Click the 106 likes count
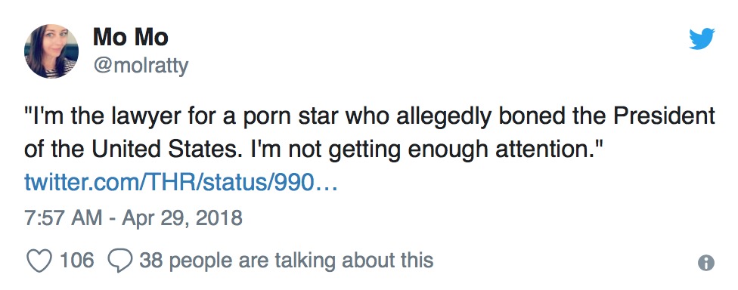Image resolution: width=738 pixels, height=290 pixels. click(76, 260)
